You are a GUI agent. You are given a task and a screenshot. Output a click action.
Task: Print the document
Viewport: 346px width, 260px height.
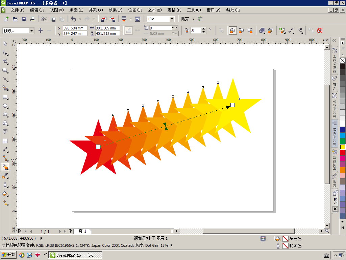click(x=33, y=19)
